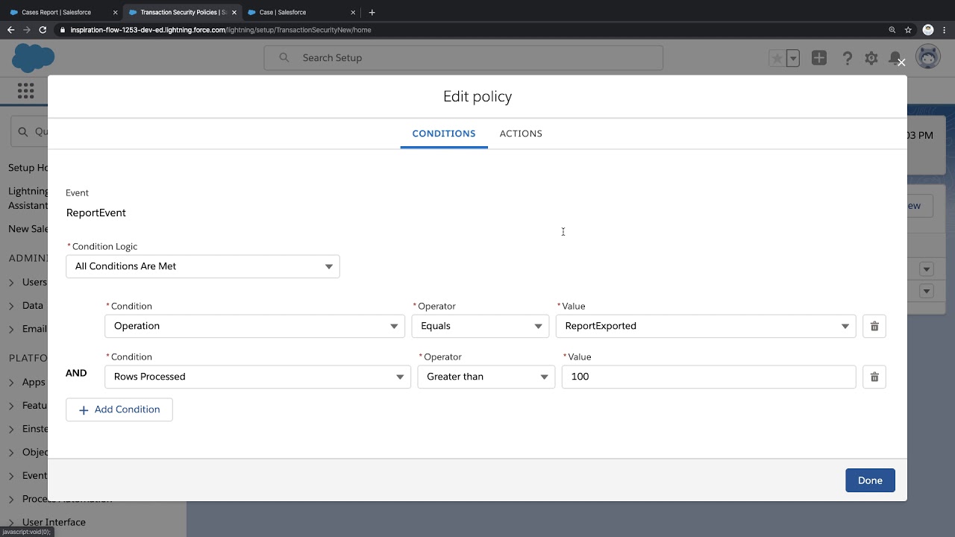955x537 pixels.
Task: Open a new browser tab
Action: point(372,12)
